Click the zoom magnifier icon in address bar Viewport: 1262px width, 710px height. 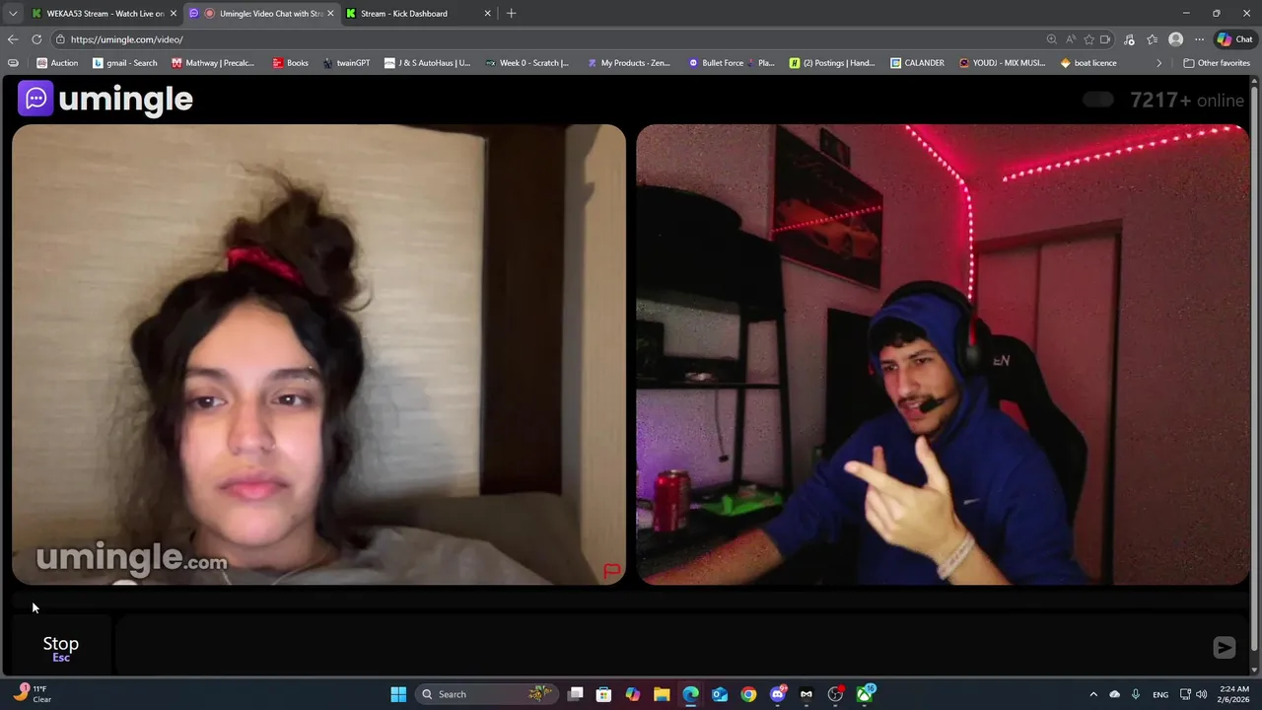[1051, 39]
